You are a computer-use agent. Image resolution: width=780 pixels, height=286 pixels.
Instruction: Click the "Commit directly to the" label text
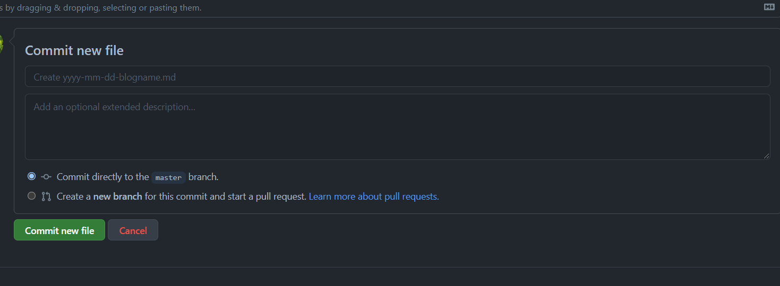pos(102,177)
